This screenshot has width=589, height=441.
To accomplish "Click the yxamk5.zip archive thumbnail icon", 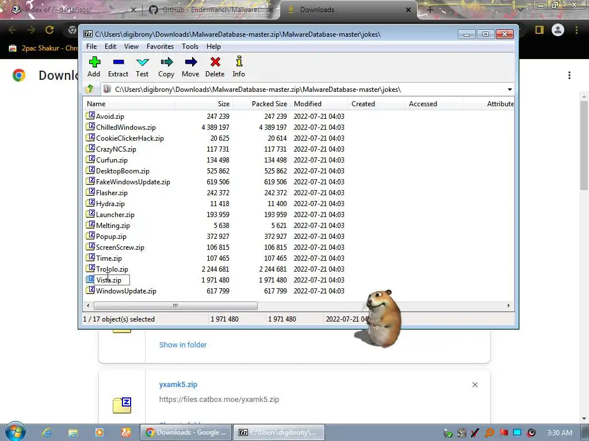I will (122, 405).
